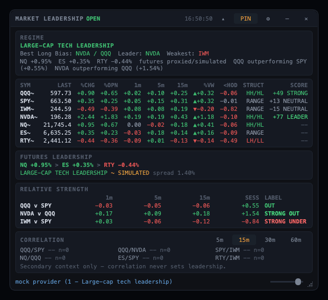
Task: Click the SCORE column header
Action: click(x=299, y=85)
